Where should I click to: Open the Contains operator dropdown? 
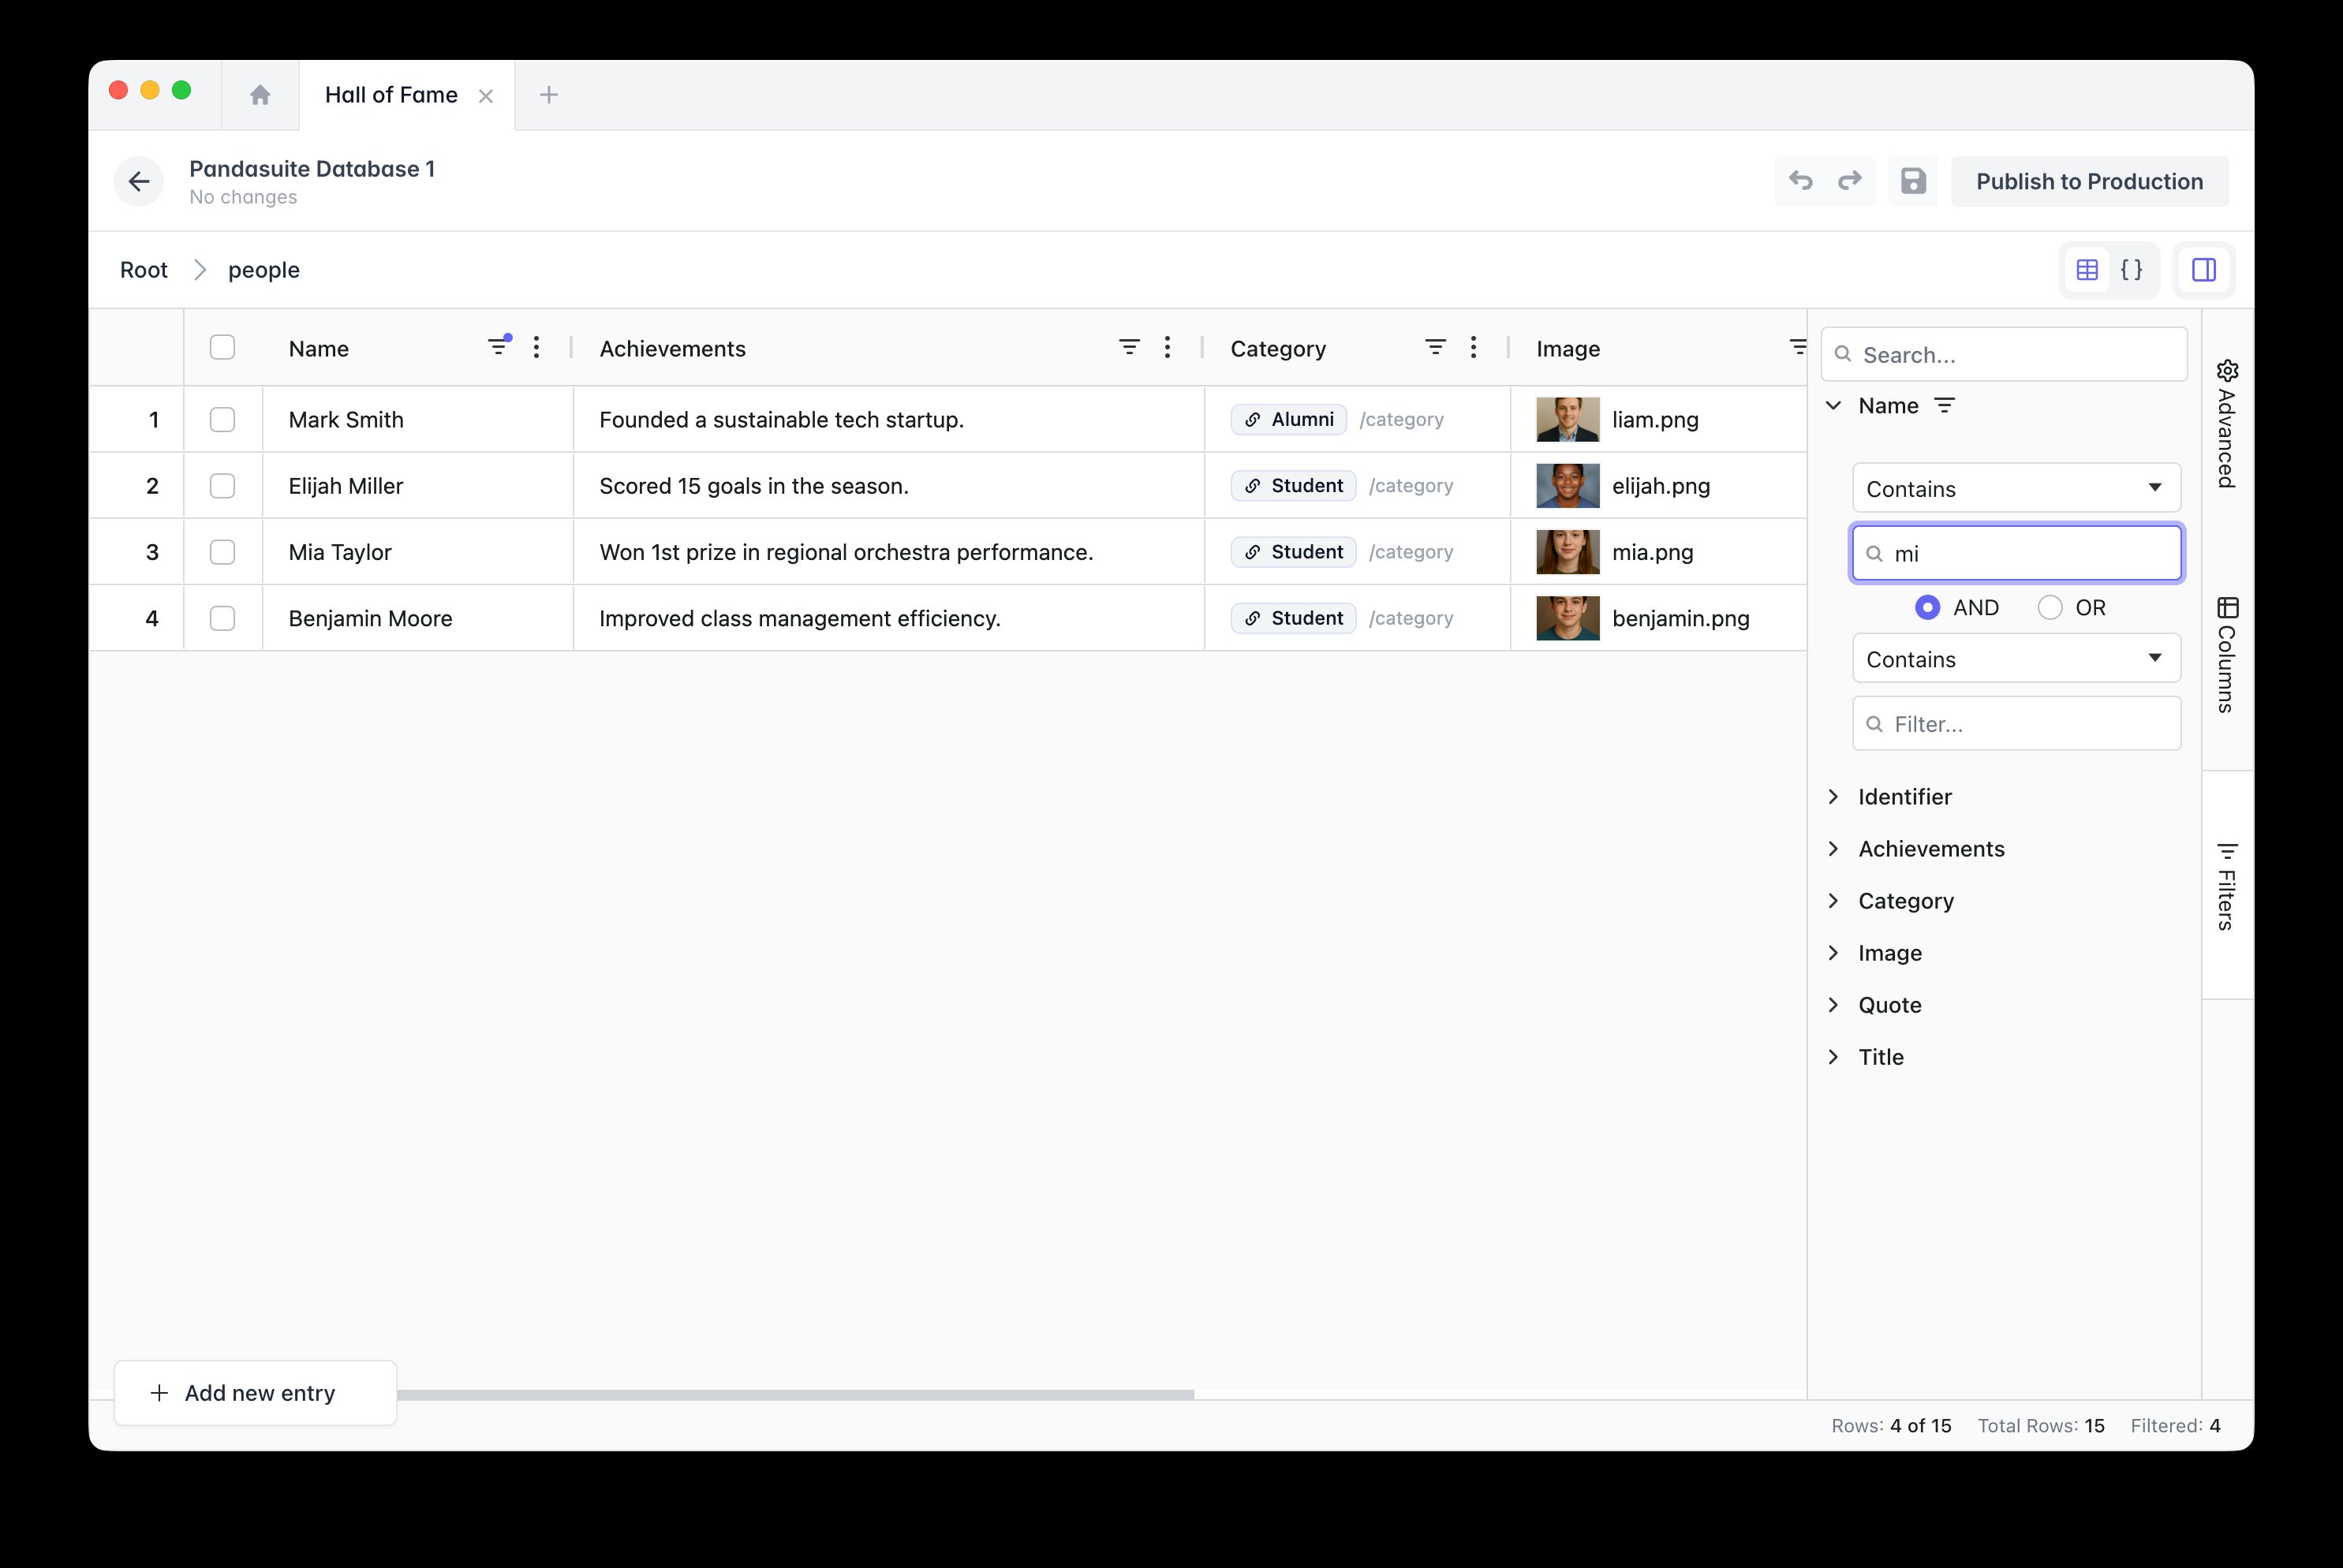tap(2015, 488)
